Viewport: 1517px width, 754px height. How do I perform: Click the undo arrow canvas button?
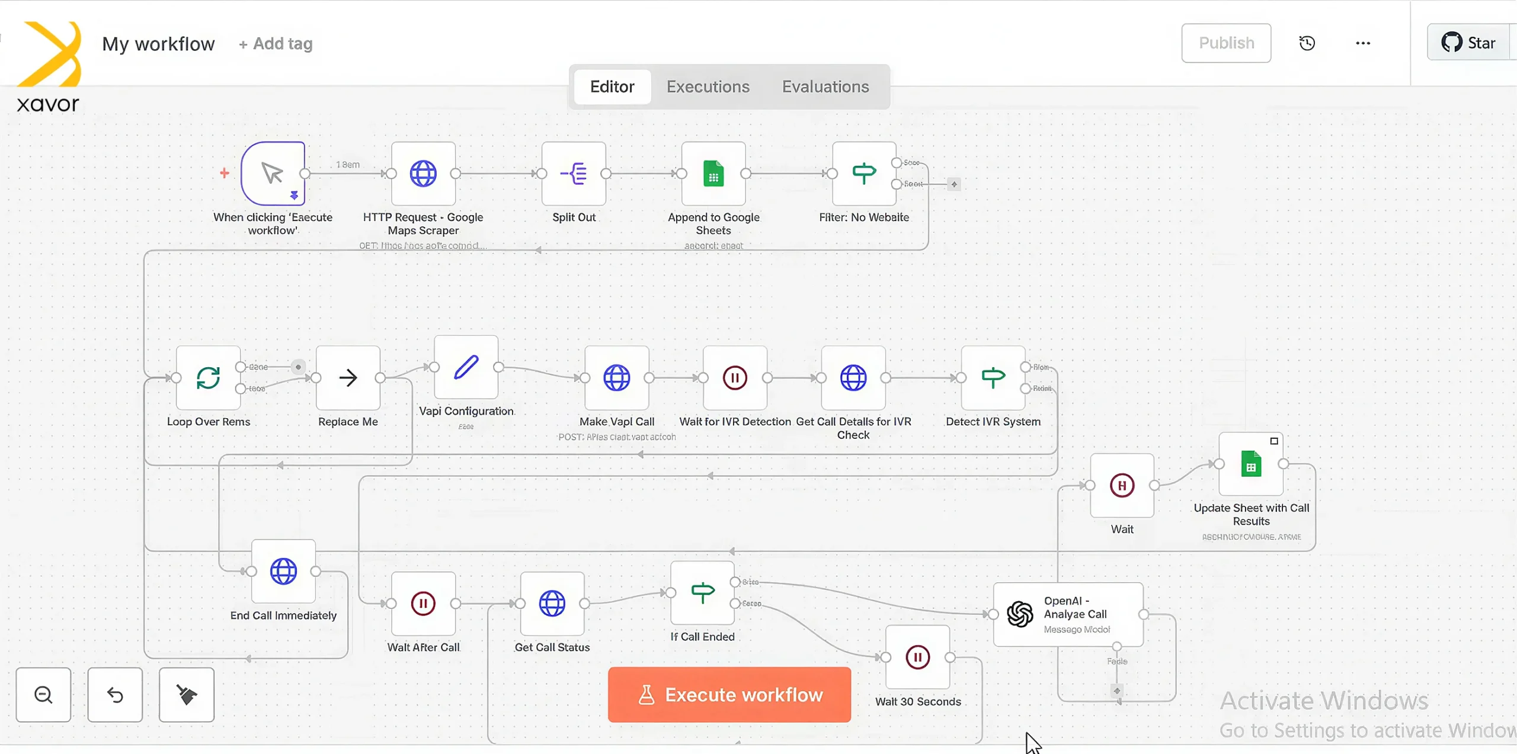[x=115, y=695]
